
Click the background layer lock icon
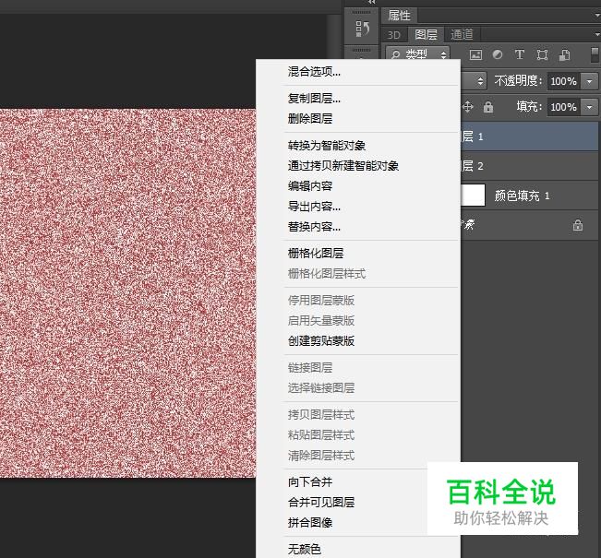coord(578,225)
